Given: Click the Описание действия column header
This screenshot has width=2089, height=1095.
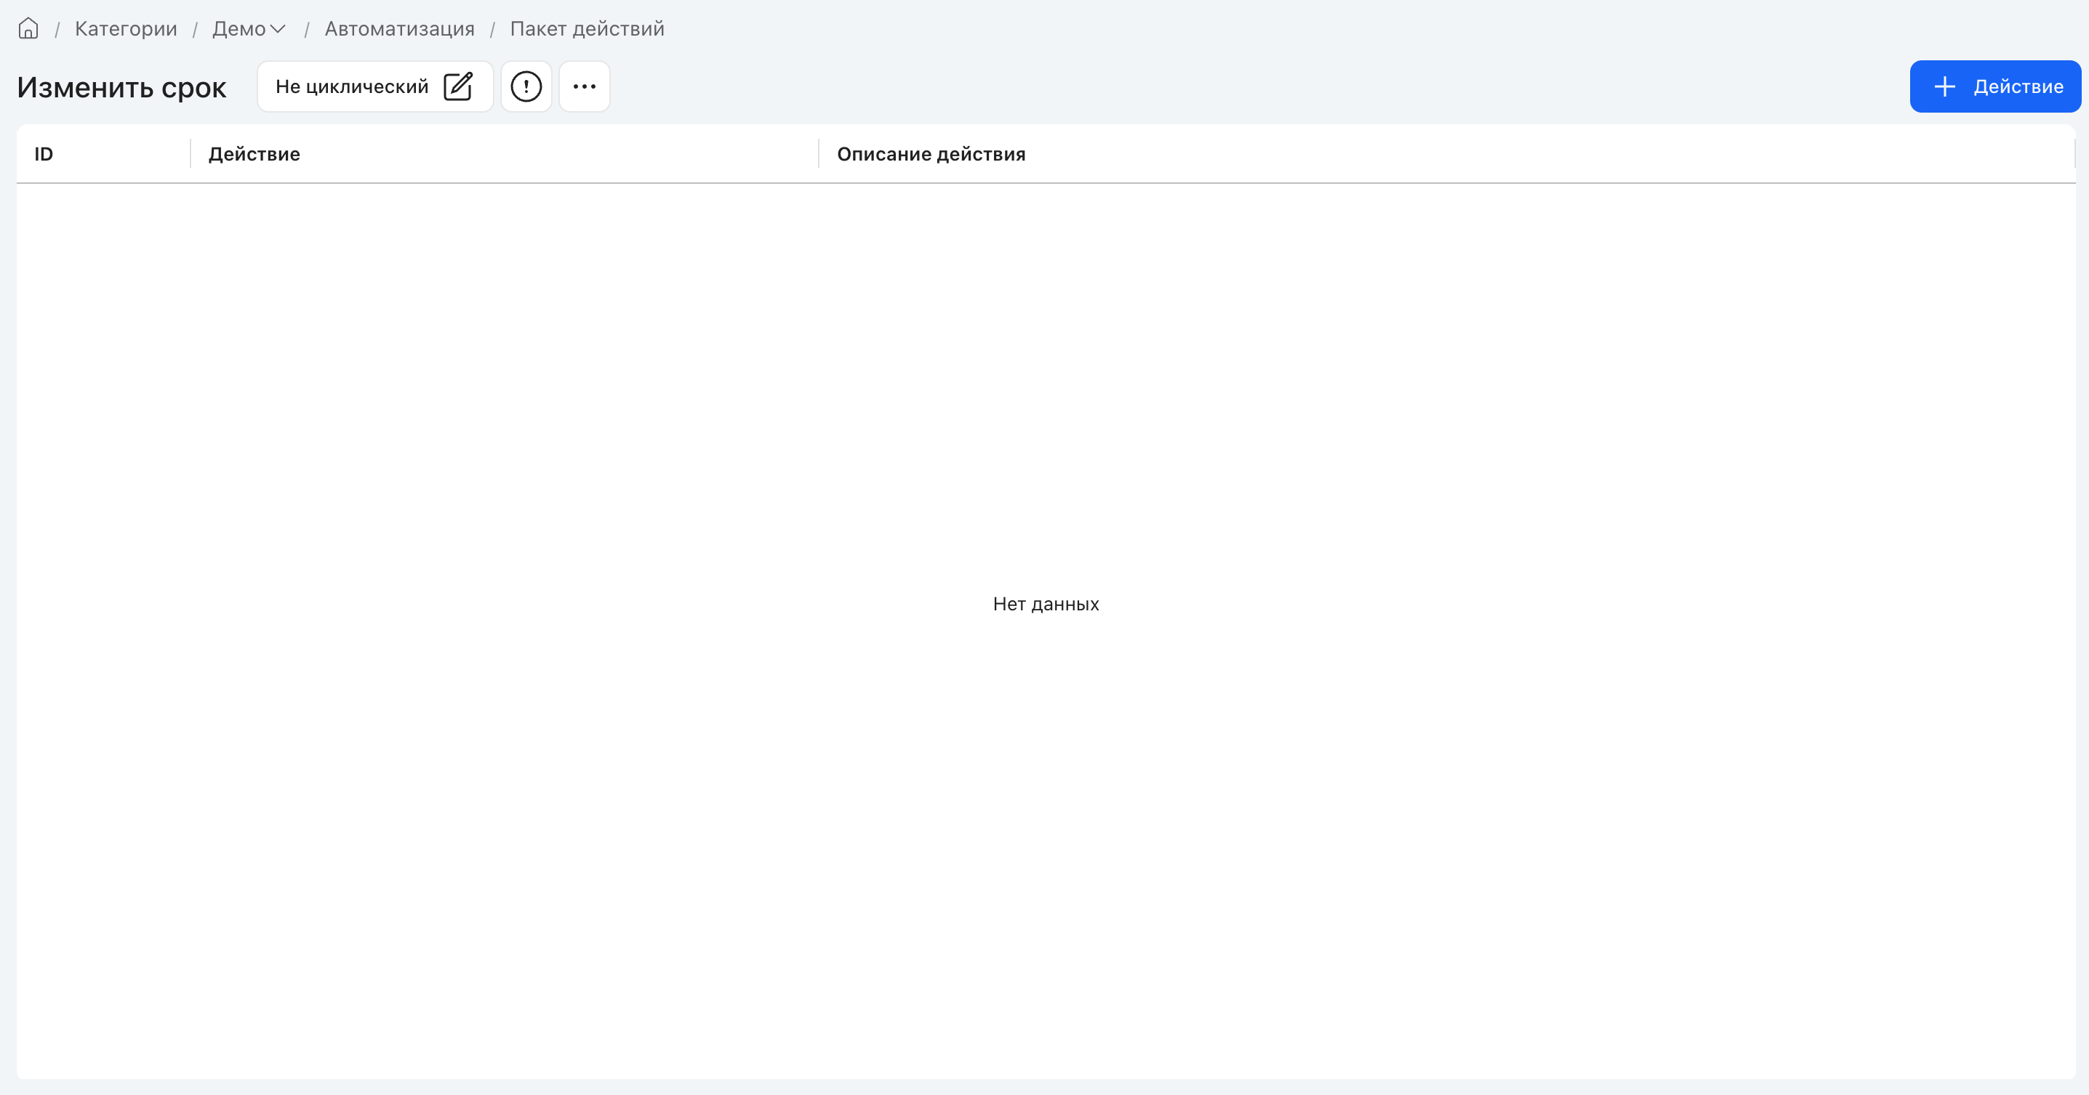Looking at the screenshot, I should click(931, 154).
